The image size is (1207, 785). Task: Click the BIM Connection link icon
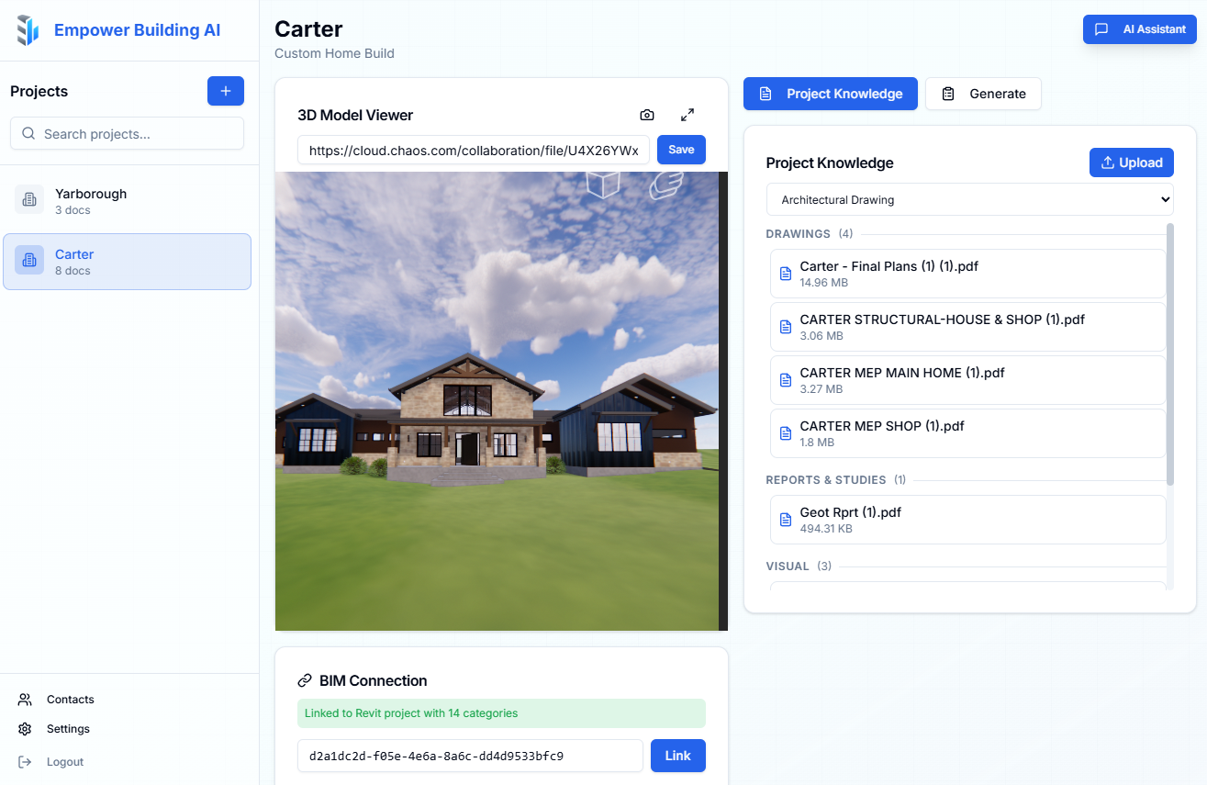303,679
